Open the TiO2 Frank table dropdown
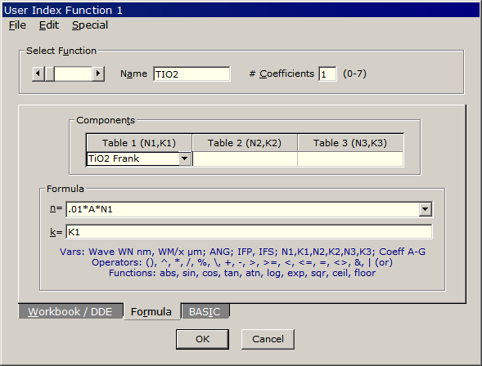Image resolution: width=482 pixels, height=366 pixels. pyautogui.click(x=185, y=158)
